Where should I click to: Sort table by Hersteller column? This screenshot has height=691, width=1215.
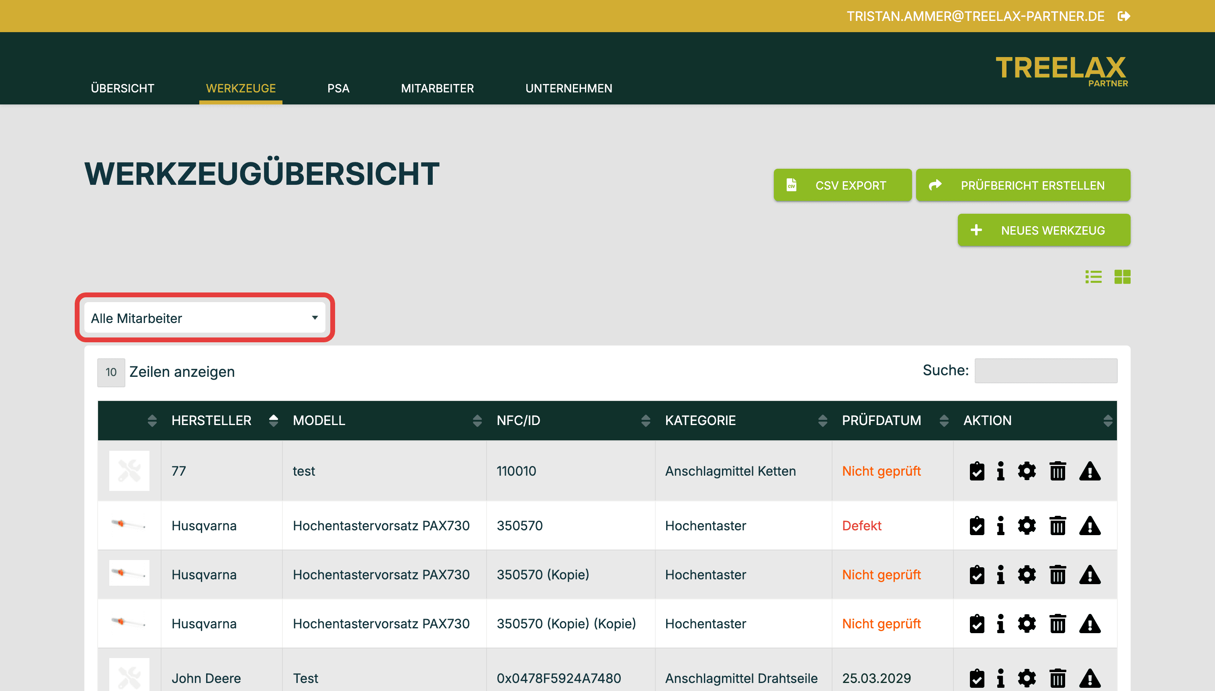[222, 421]
